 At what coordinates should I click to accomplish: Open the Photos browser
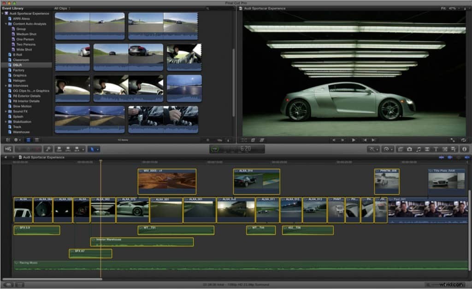pyautogui.click(x=410, y=149)
